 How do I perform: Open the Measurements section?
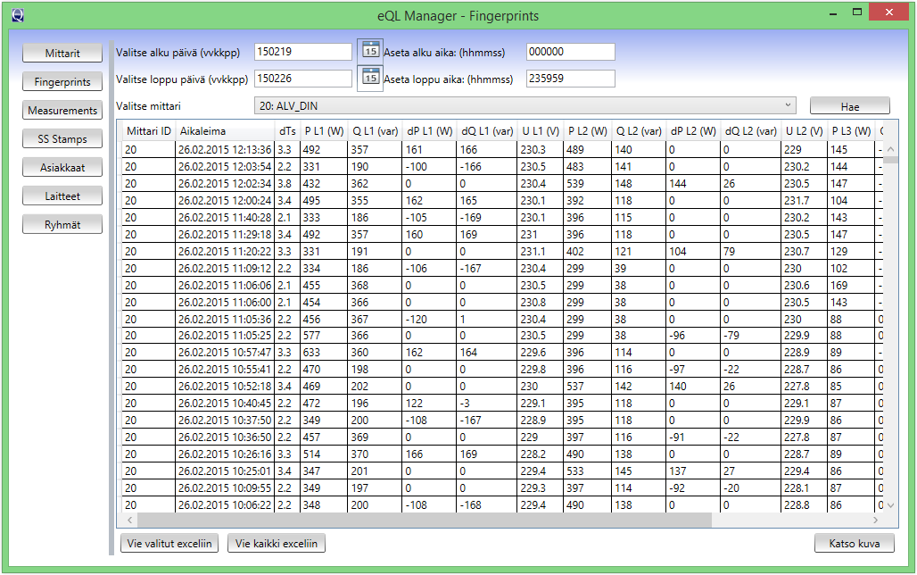(x=62, y=111)
